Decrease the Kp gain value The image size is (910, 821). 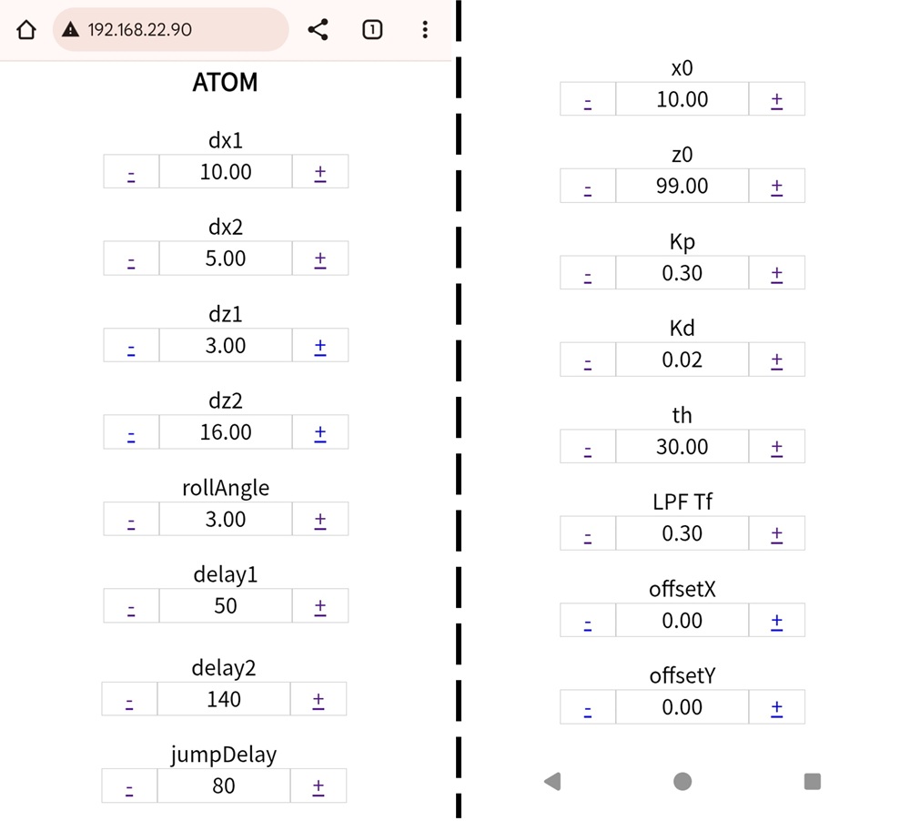point(588,274)
